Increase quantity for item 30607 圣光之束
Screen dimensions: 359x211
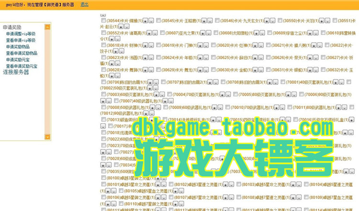pos(203,33)
